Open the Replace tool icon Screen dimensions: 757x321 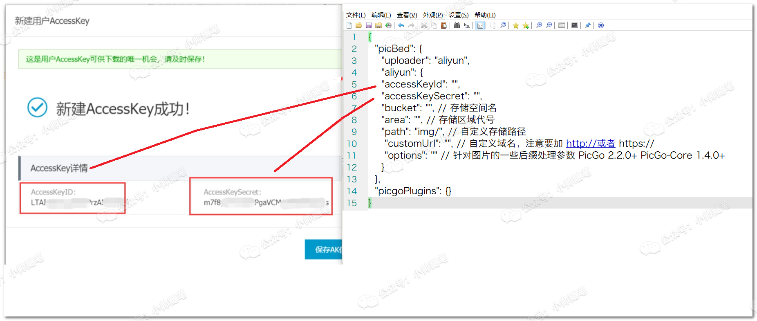(x=467, y=25)
